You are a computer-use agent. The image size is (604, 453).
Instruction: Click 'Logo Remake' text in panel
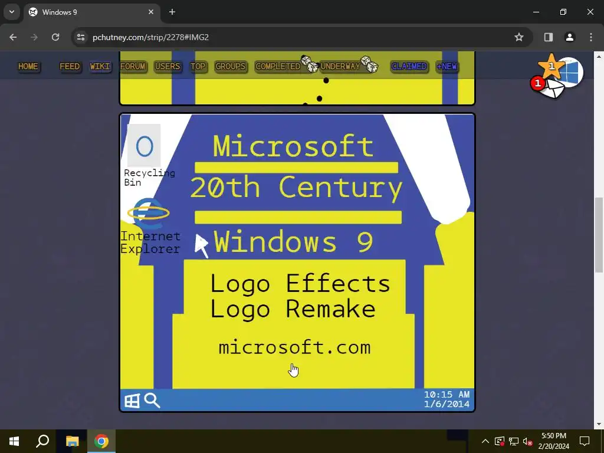coord(293,309)
